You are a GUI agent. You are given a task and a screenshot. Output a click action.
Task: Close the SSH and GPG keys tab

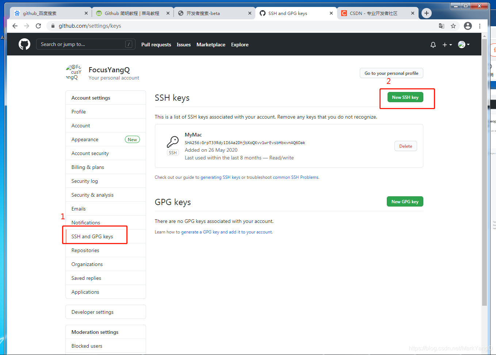(331, 13)
